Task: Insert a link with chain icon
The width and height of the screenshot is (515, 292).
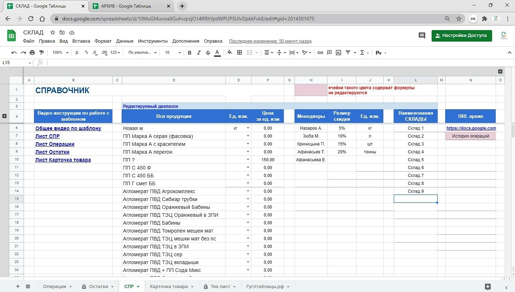Action: [320, 53]
